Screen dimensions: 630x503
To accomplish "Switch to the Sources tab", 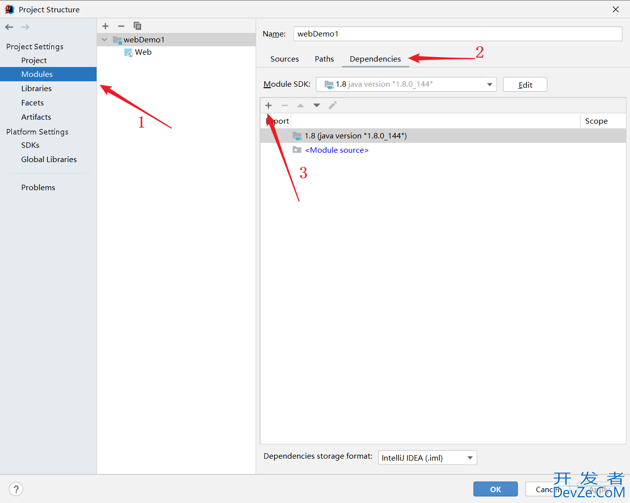I will (x=285, y=59).
